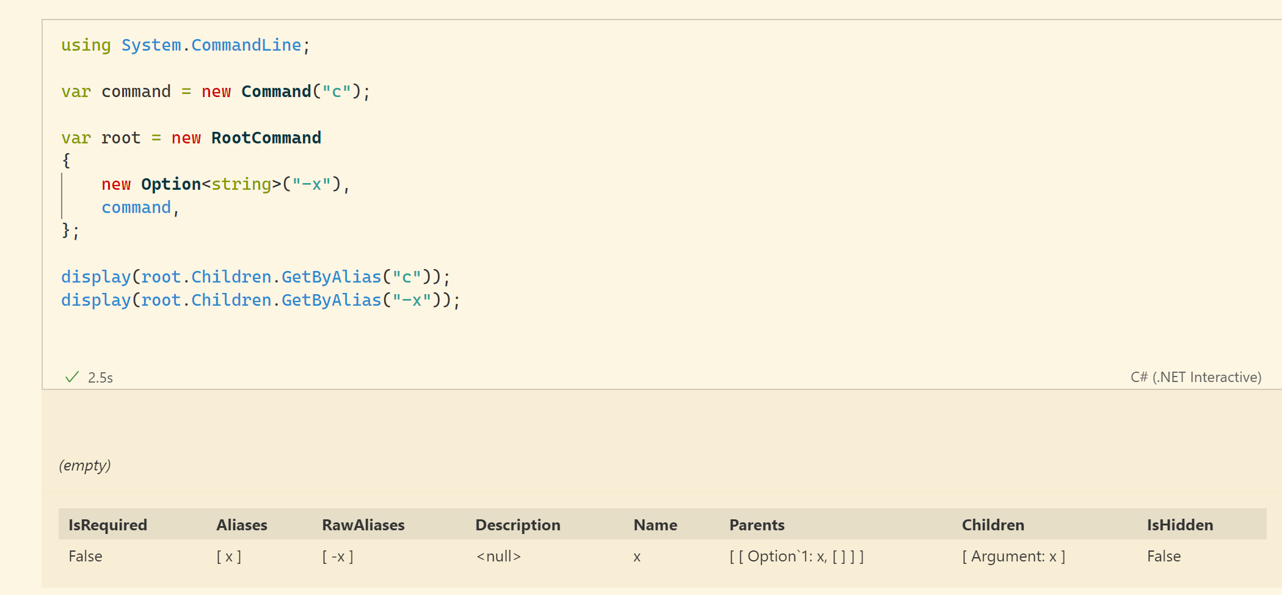This screenshot has width=1282, height=595.
Task: Click the Option`1: x Parents cell
Action: 796,557
